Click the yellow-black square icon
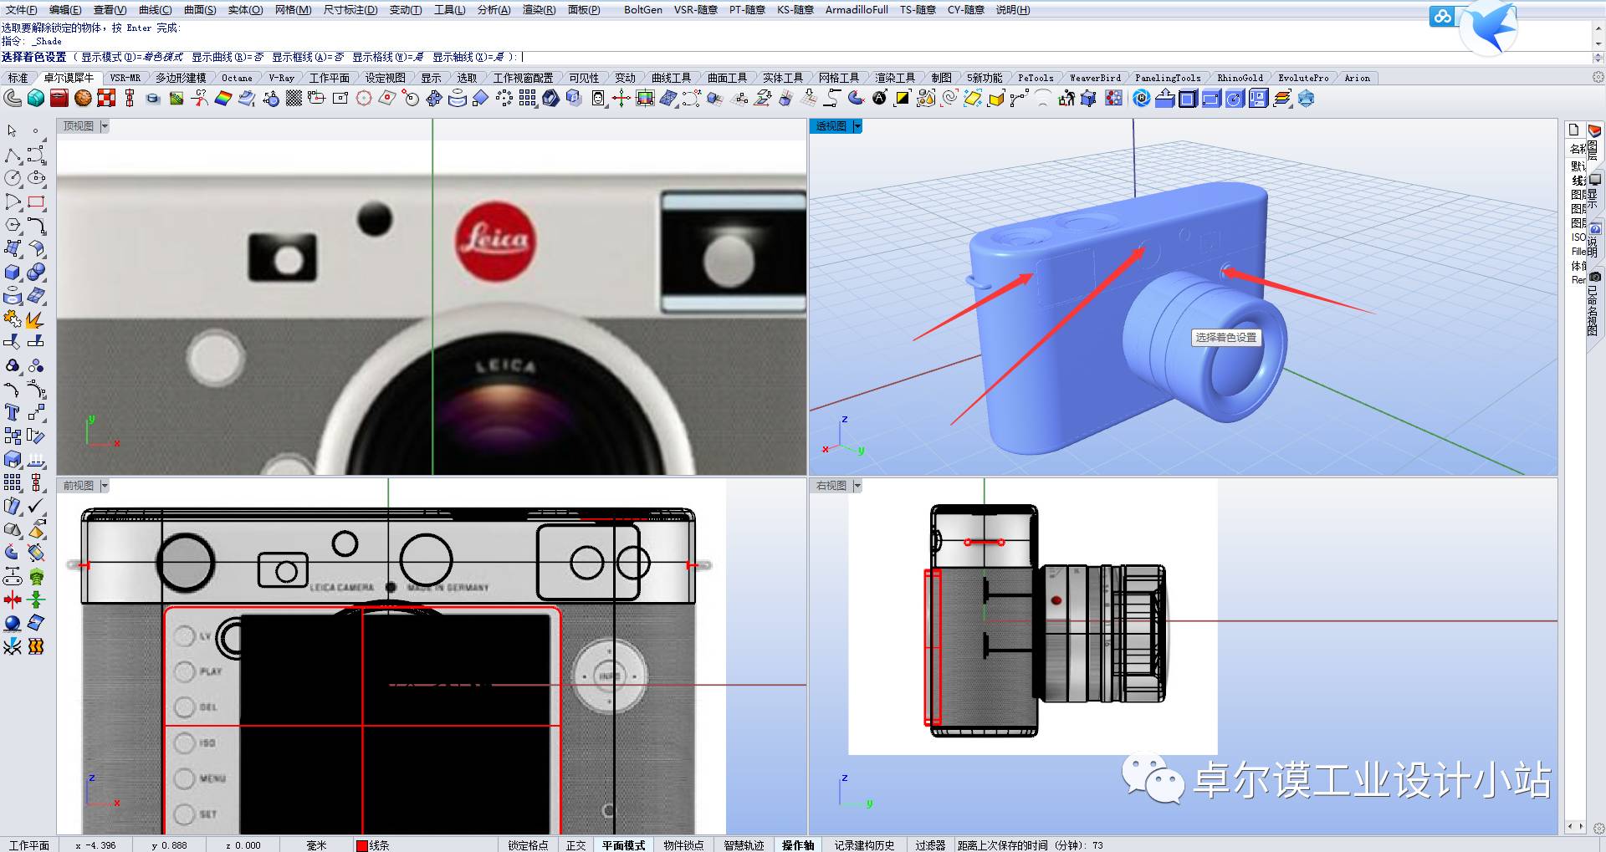Image resolution: width=1606 pixels, height=852 pixels. coord(903,99)
